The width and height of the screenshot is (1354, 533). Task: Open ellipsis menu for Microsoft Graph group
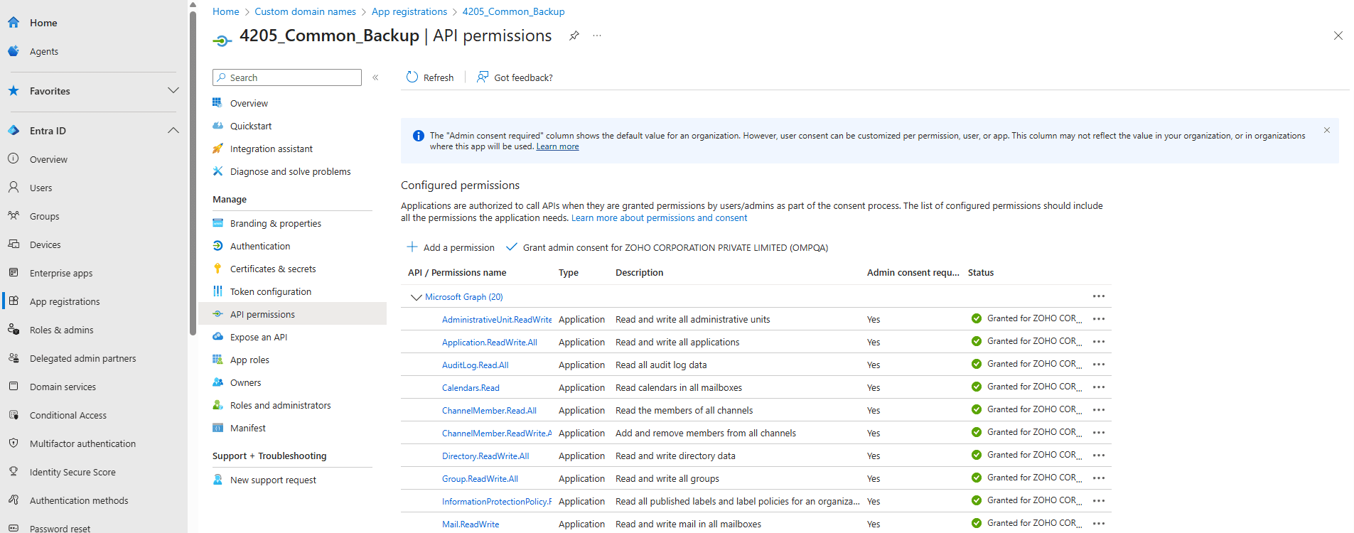pos(1099,296)
